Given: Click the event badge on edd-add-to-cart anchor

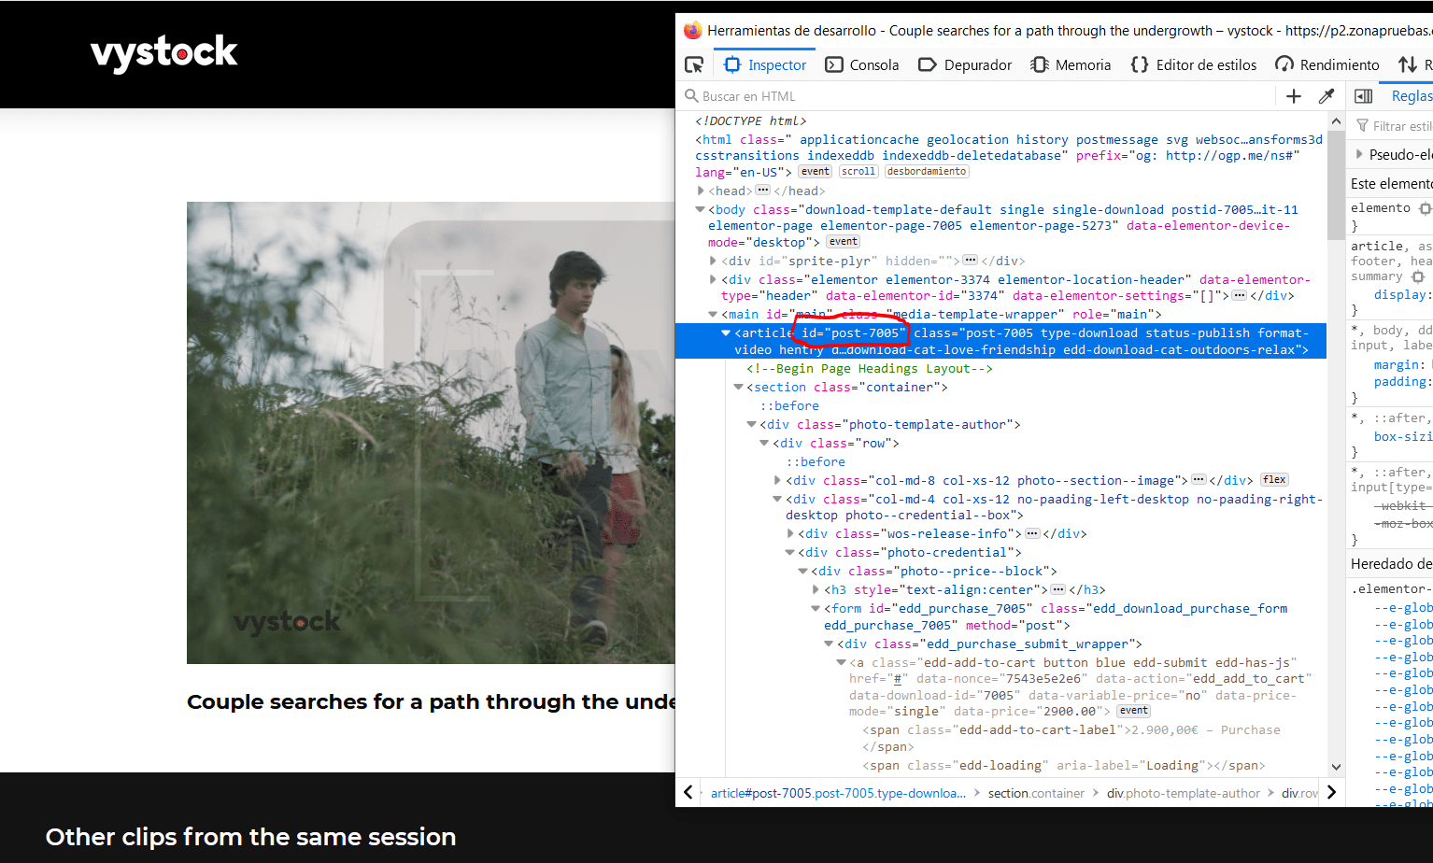Looking at the screenshot, I should (x=1134, y=711).
